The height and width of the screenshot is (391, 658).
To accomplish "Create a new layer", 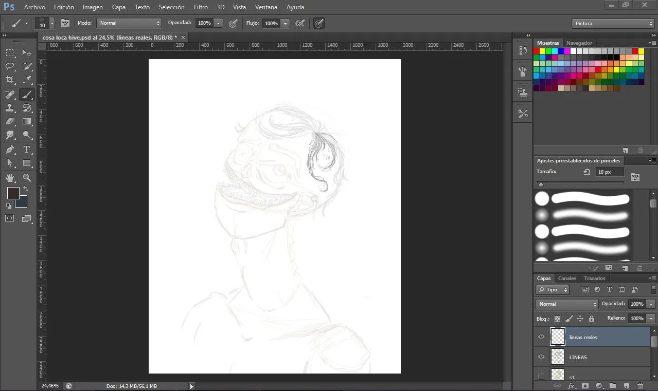I will coord(626,385).
